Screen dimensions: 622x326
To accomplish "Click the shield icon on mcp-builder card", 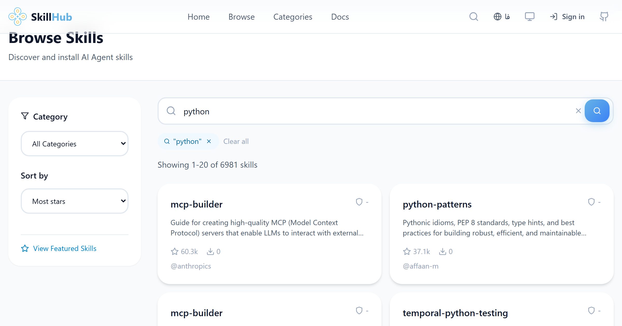I will (x=359, y=202).
